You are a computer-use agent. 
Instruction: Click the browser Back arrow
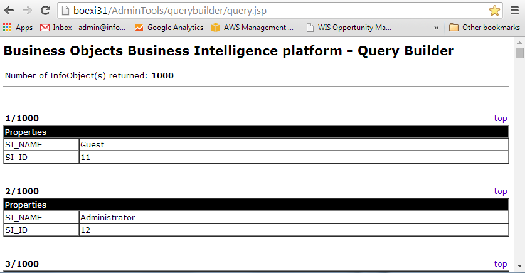(9, 11)
